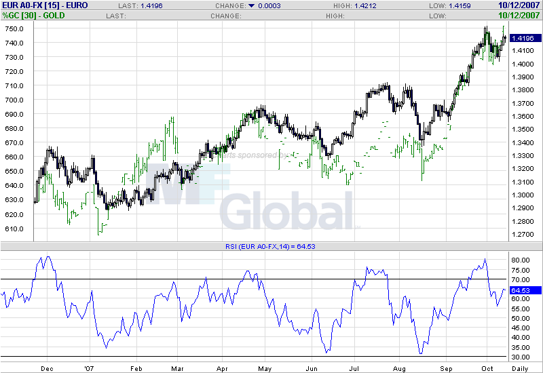This screenshot has width=543, height=373.
Task: Click the 700.0 gold axis label
Action: pos(14,100)
